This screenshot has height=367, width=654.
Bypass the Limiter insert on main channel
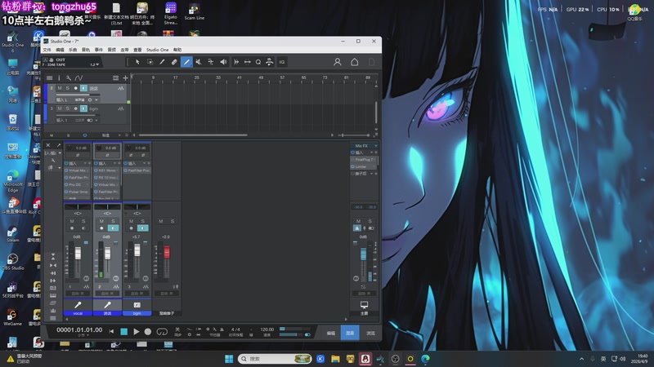(353, 166)
